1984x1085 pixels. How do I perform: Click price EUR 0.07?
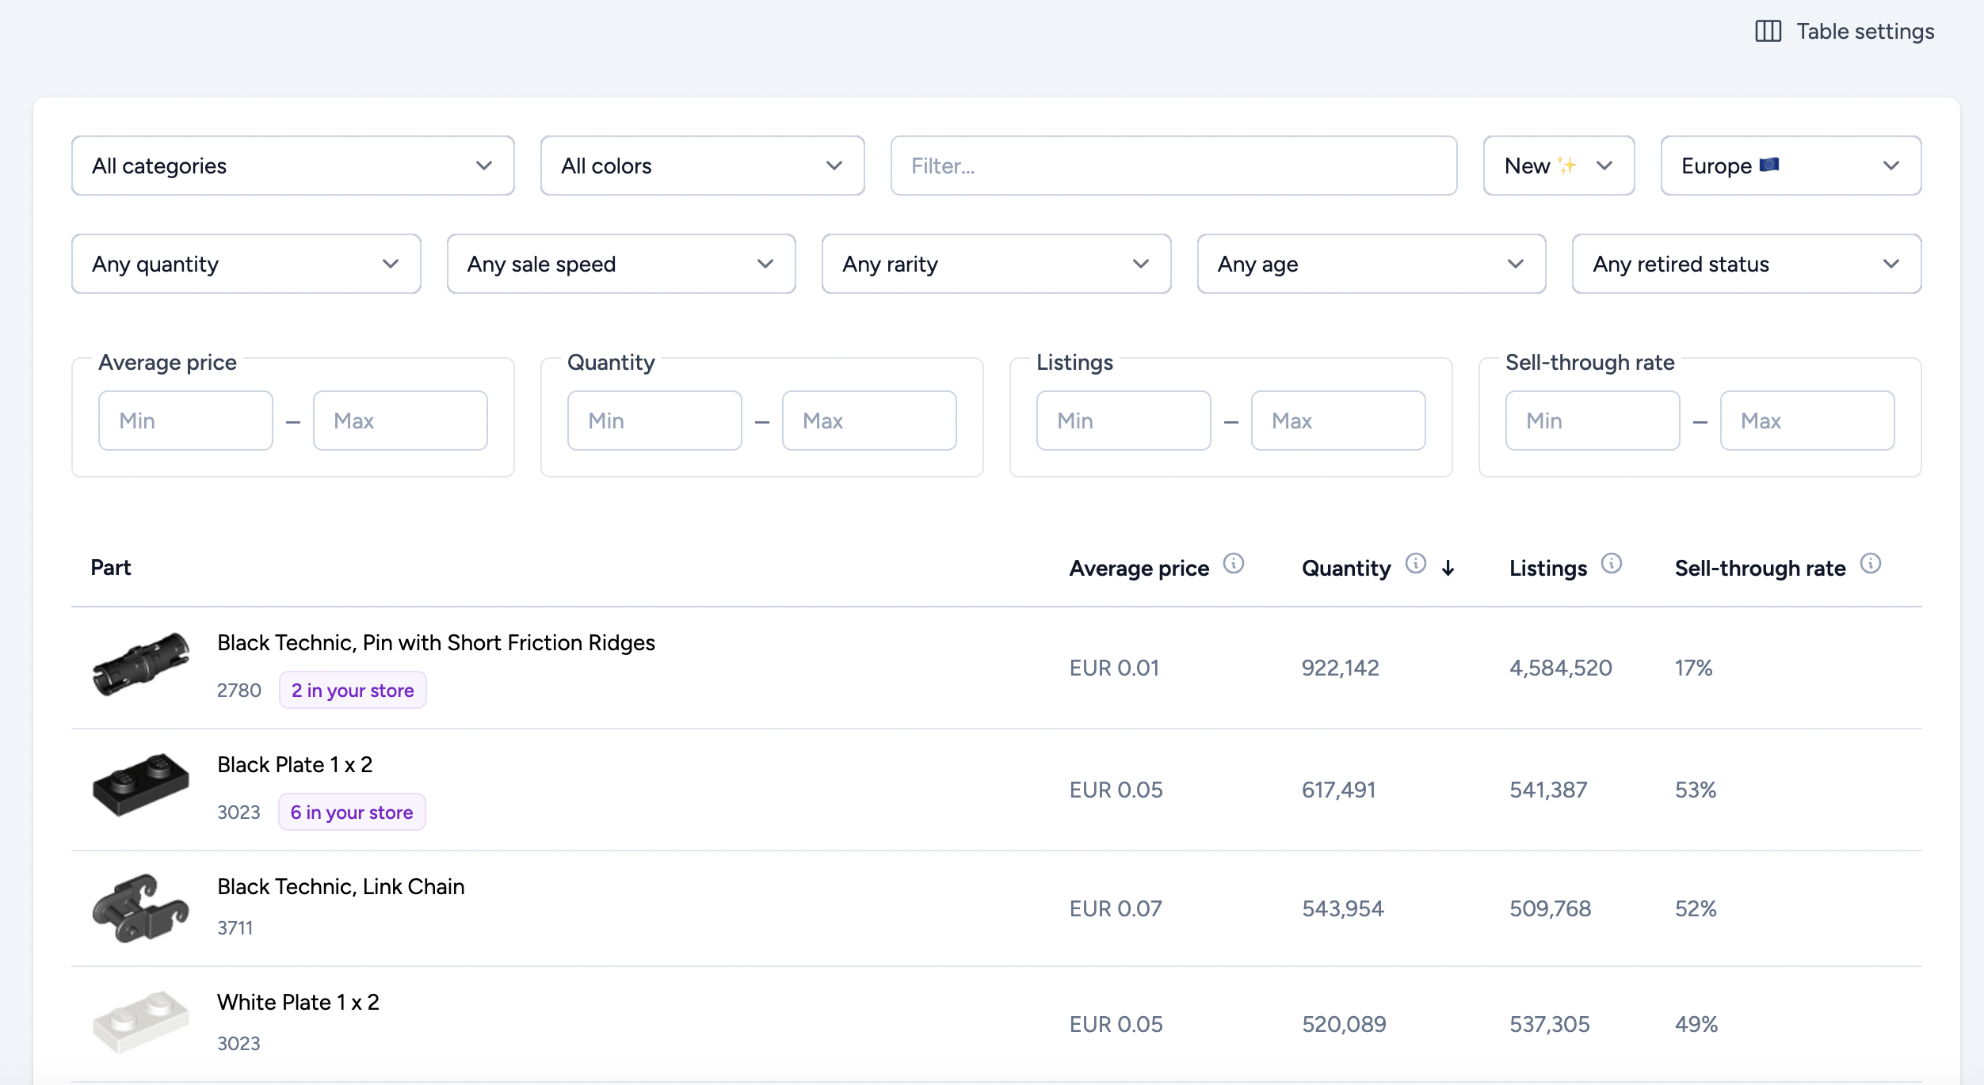(1116, 908)
